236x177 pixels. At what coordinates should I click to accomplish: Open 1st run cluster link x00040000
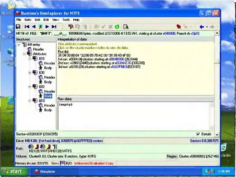pyautogui.click(x=116, y=59)
